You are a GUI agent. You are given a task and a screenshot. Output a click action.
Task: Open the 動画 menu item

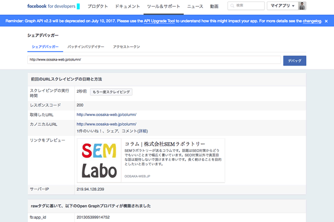pyautogui.click(x=214, y=6)
